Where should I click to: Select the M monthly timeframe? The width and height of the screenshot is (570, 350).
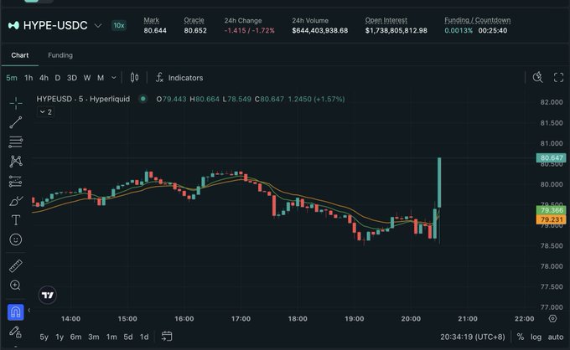(x=101, y=78)
